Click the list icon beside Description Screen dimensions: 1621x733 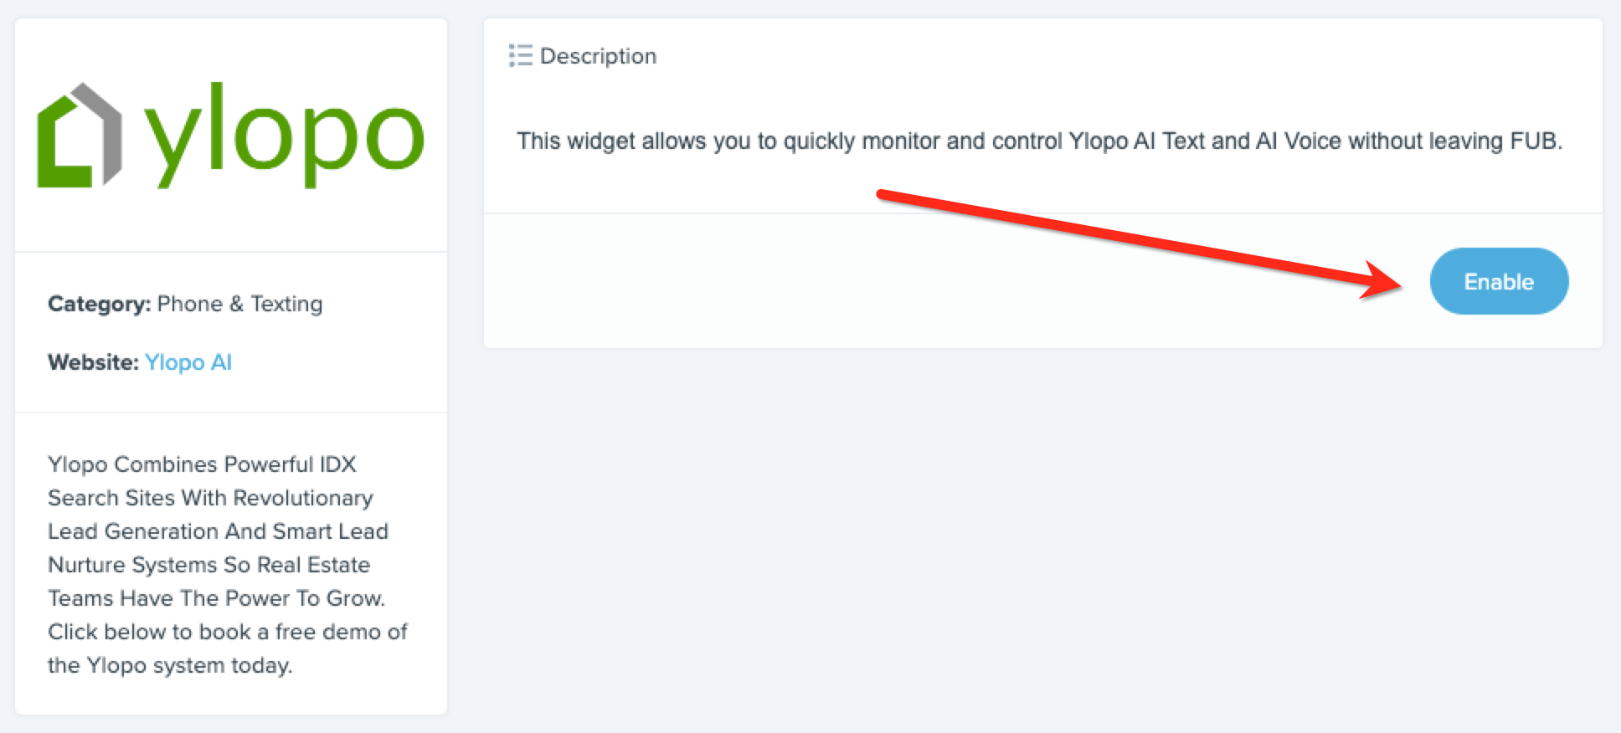(x=520, y=56)
